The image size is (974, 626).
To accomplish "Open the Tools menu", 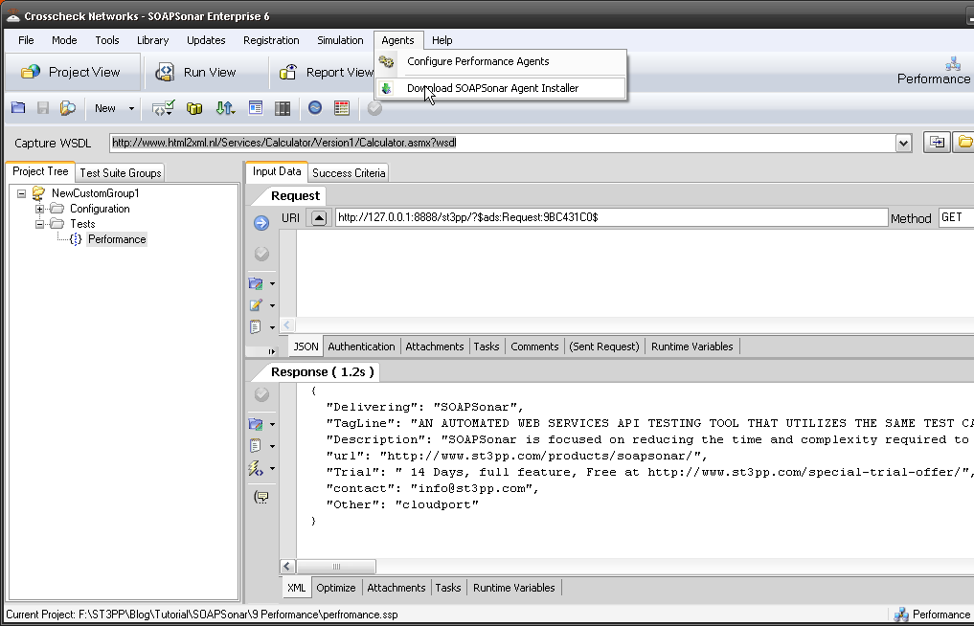I will coord(107,40).
